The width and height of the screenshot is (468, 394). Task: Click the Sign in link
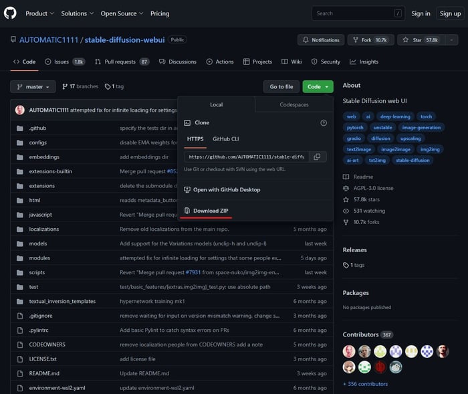[x=421, y=13]
